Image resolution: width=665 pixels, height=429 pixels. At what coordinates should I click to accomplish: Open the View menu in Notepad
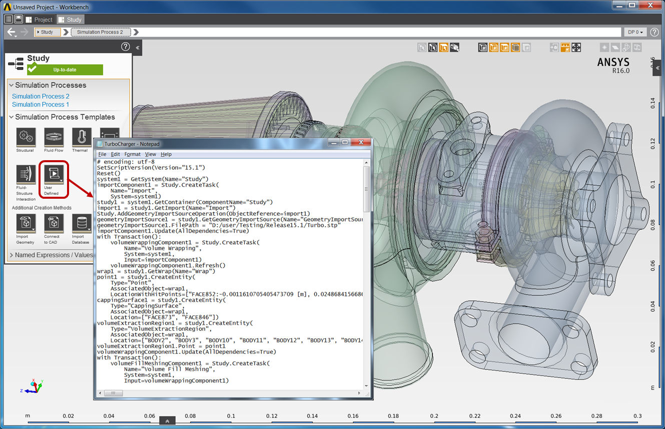[x=150, y=154]
